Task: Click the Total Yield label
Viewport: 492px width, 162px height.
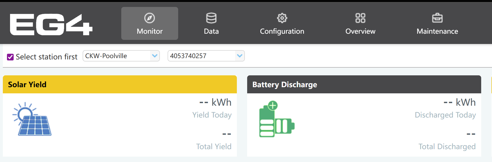Action: tap(214, 147)
